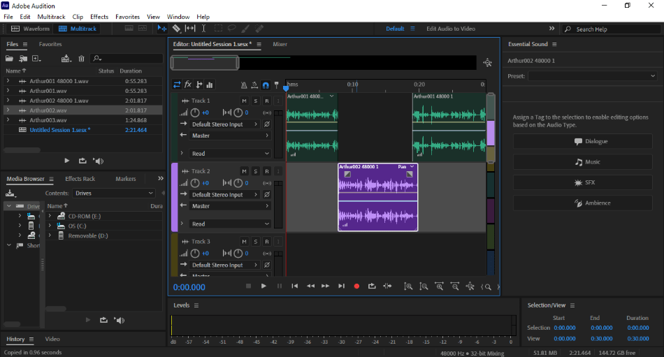Click the Music audio type button

(583, 162)
